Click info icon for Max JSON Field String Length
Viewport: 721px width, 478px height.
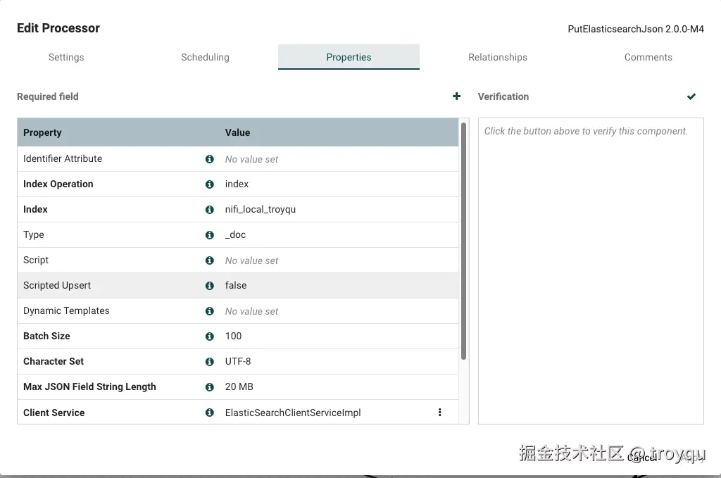[x=209, y=387]
